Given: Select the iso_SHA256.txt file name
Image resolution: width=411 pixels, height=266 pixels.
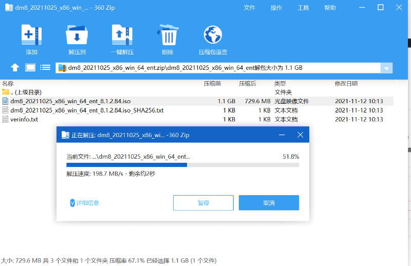Looking at the screenshot, I should 87,110.
